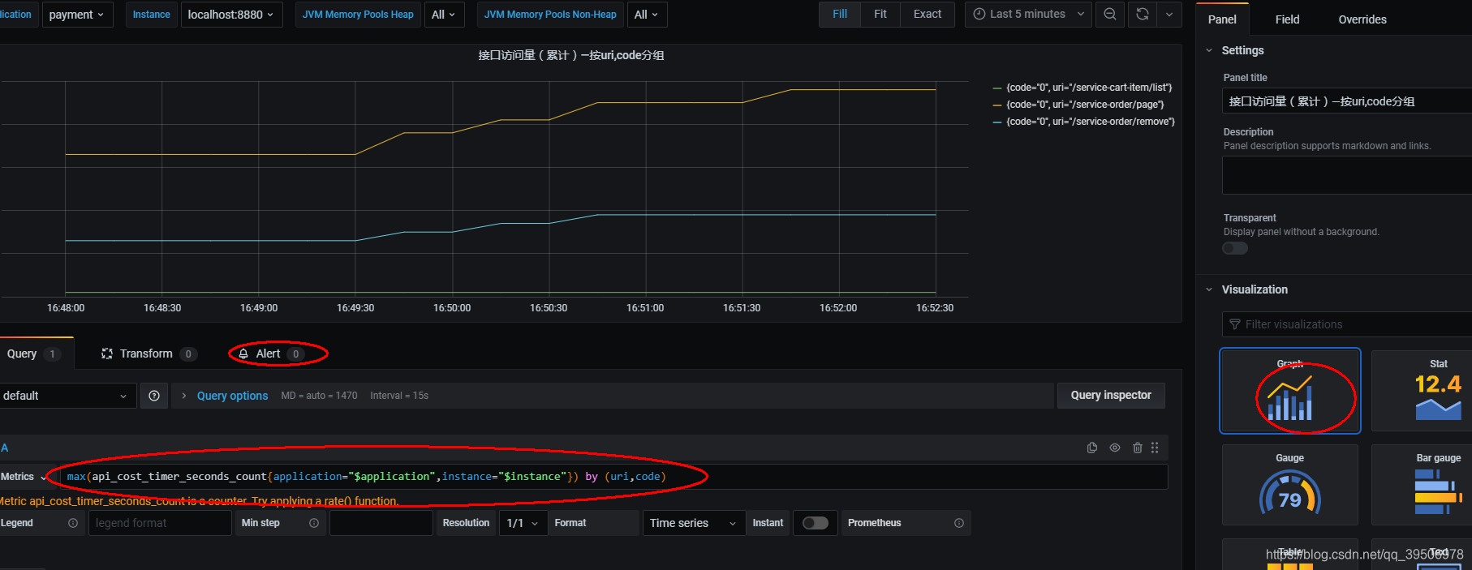
Task: Toggle legend series /service-cart-item/list
Action: [x=1089, y=88]
